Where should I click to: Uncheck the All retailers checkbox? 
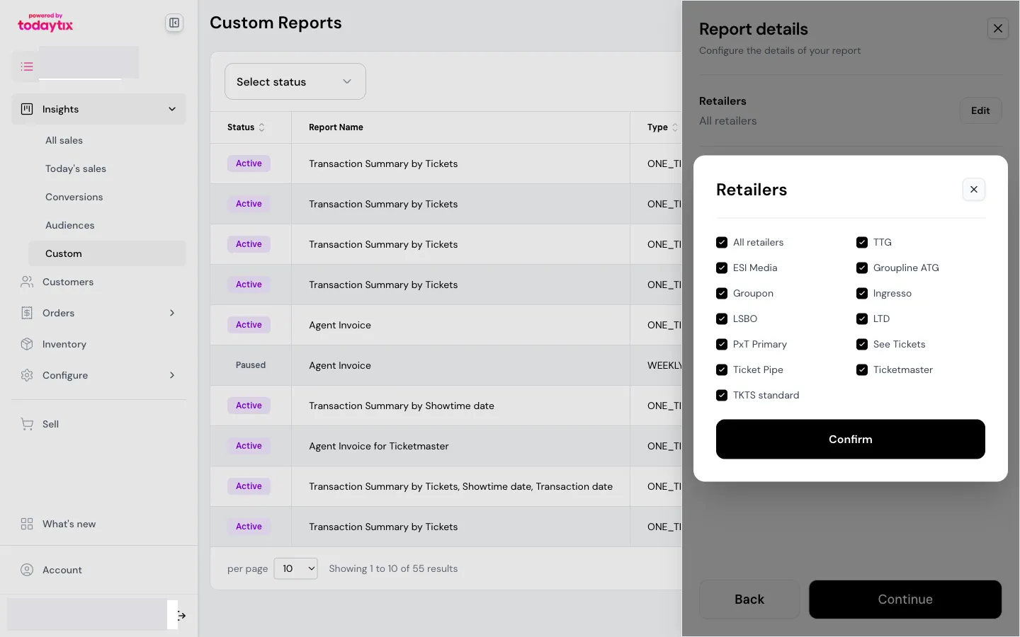click(722, 242)
